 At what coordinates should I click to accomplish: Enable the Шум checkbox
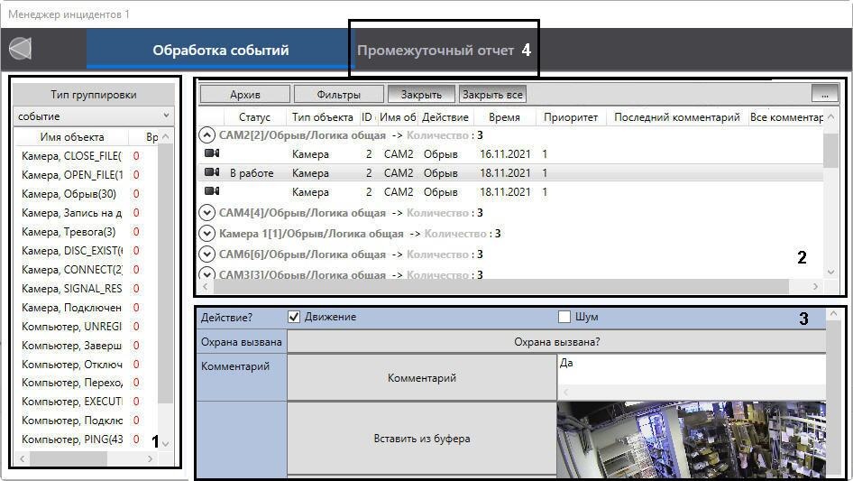[564, 317]
